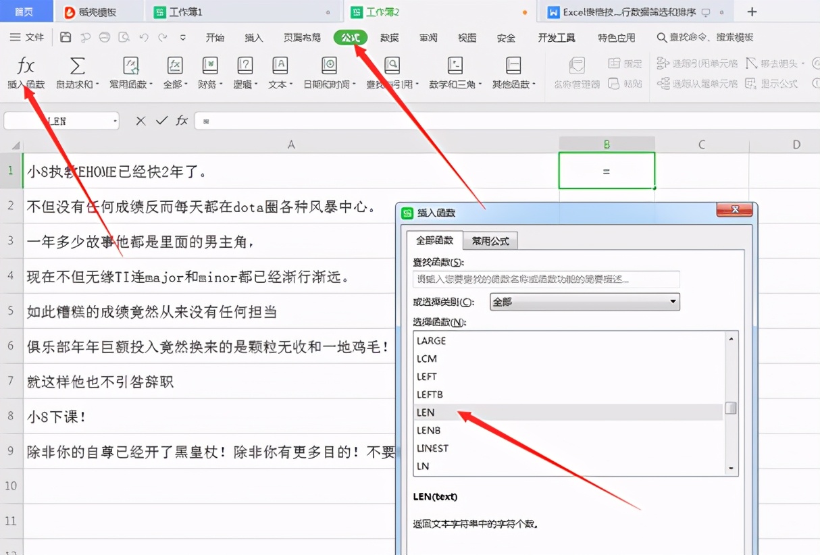
Task: Open the new tab plus button
Action: pos(752,11)
